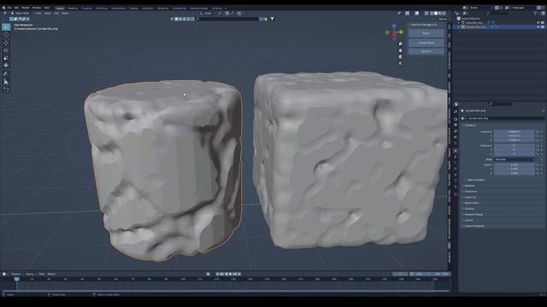Open the Object Data properties tab
This screenshot has height=307, width=547.
456,181
